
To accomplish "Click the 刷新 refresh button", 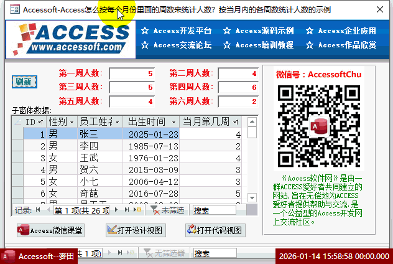I will tap(25, 82).
